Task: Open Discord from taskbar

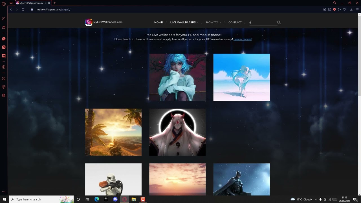Action: tap(115, 199)
